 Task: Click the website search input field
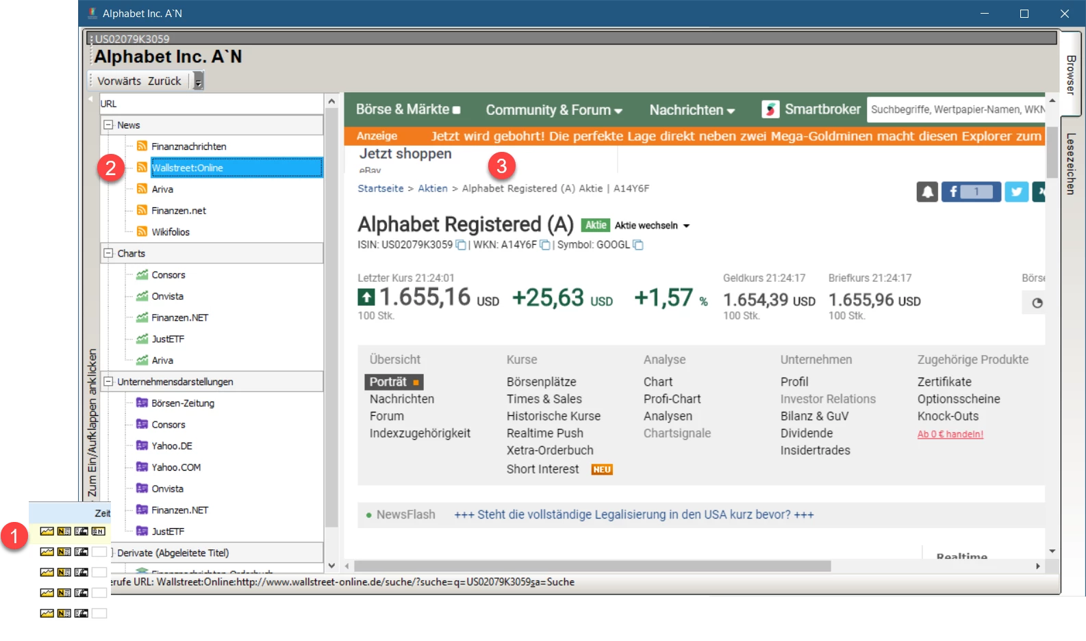956,109
